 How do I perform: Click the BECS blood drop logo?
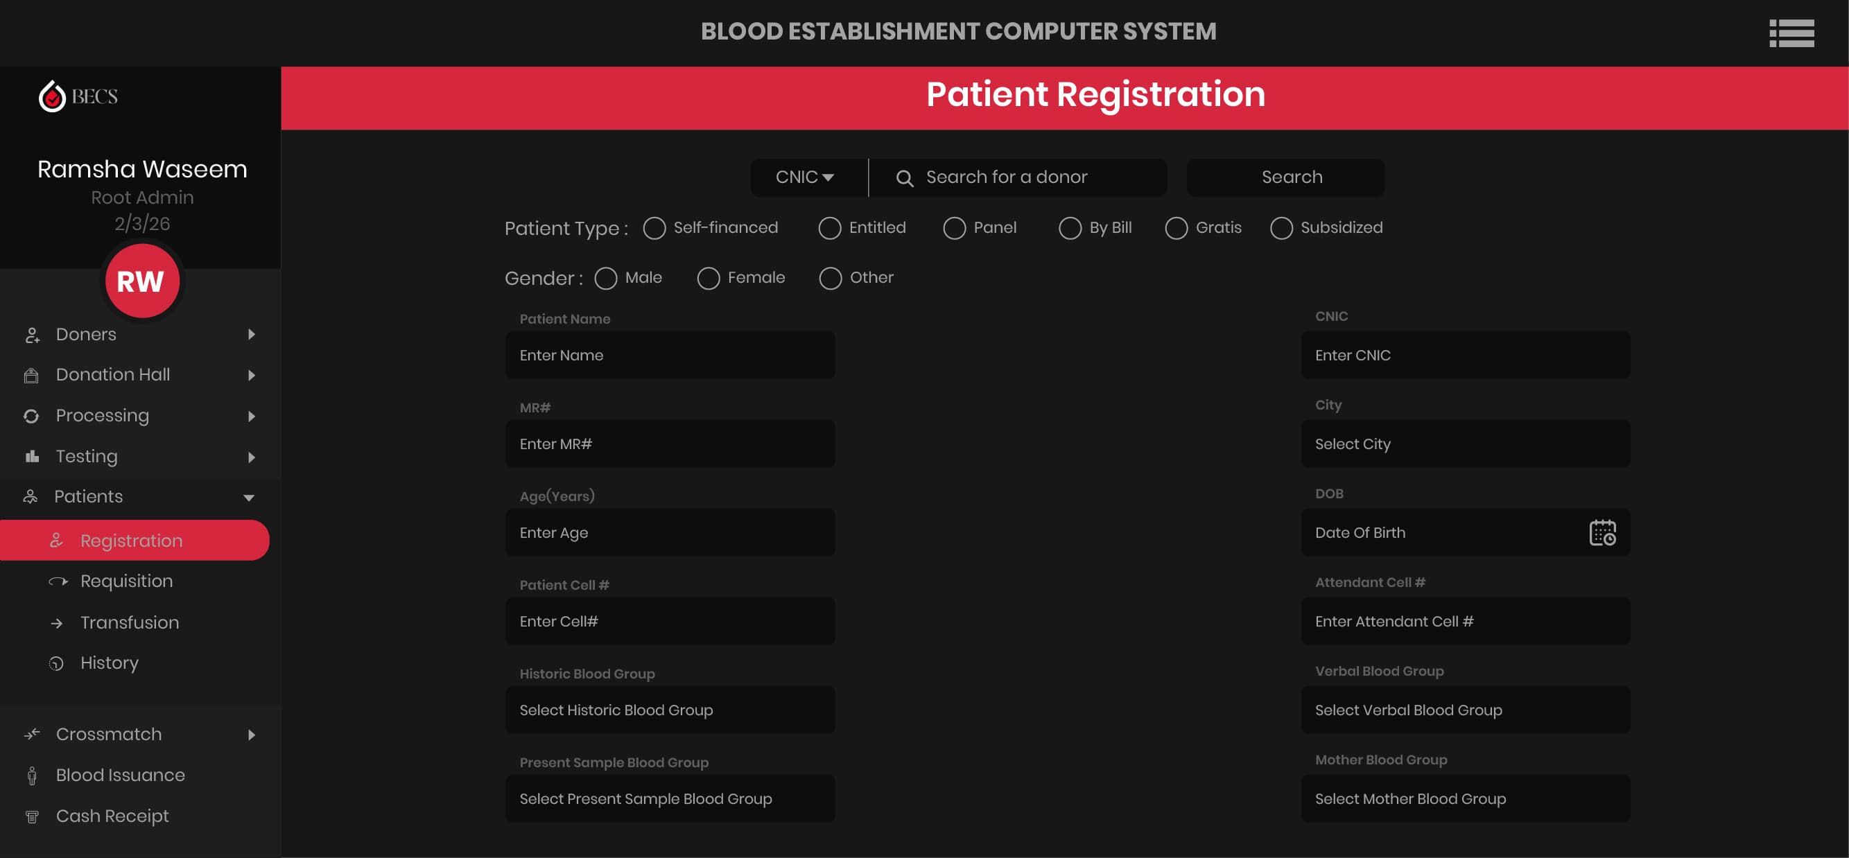52,96
